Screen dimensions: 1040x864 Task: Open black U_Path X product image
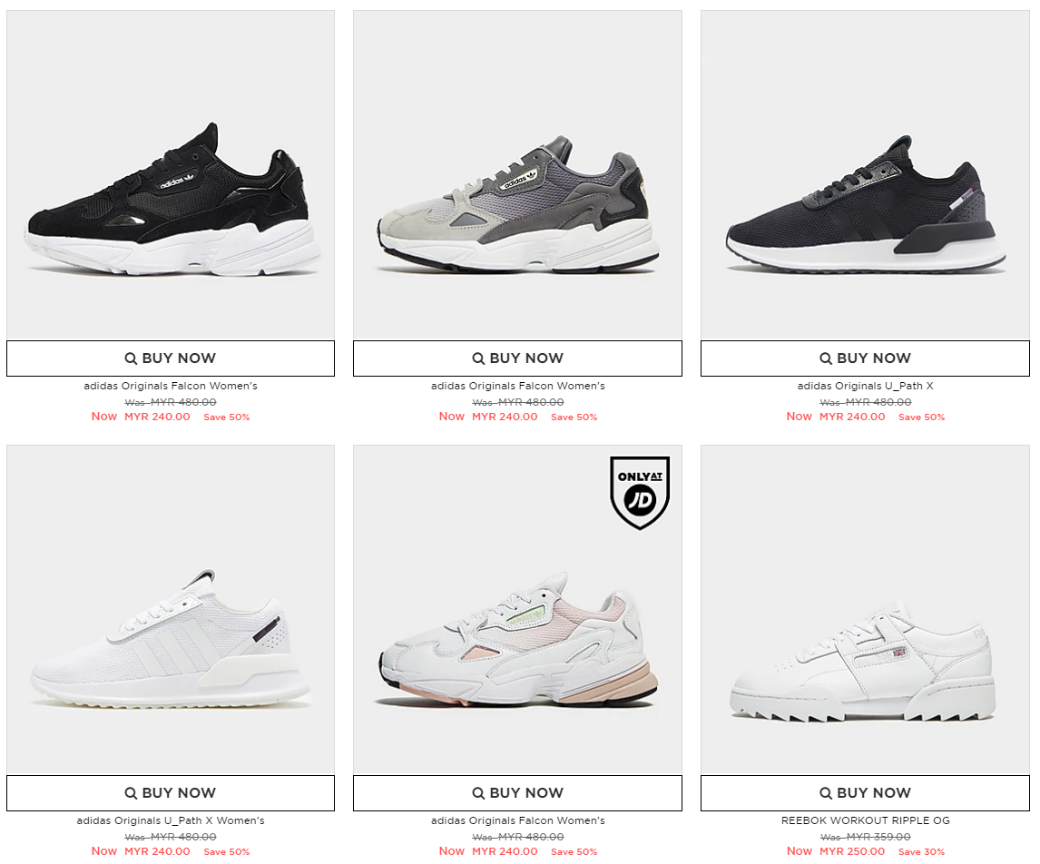865,175
